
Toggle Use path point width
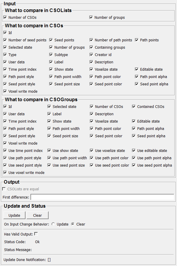(49, 158)
